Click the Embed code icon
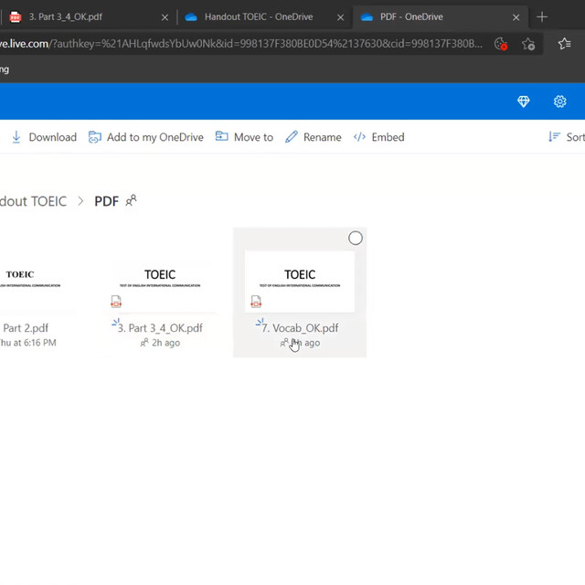 359,137
